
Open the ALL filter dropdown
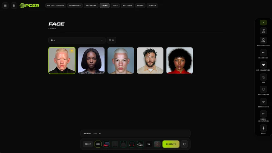click(77, 40)
